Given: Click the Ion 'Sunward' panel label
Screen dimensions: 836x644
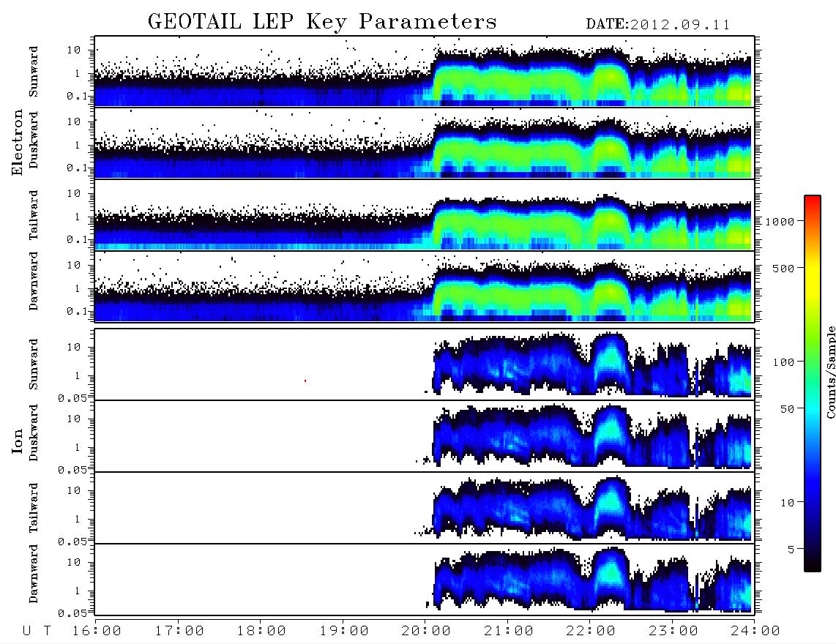Looking at the screenshot, I should tap(34, 364).
